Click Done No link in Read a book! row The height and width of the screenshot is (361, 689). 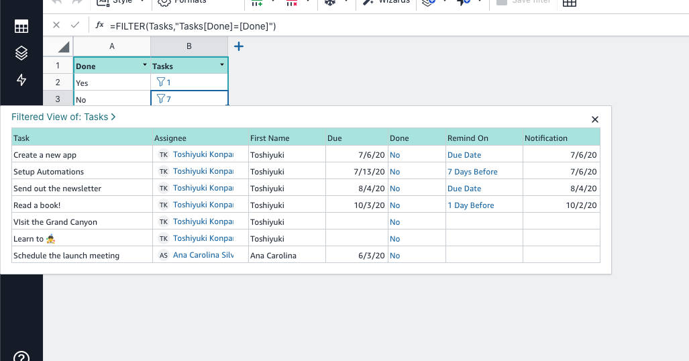394,205
